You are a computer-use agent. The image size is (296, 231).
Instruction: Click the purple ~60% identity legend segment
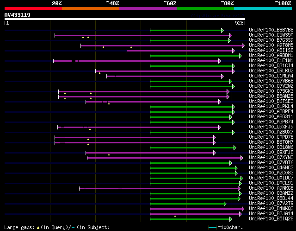coord(148,8)
